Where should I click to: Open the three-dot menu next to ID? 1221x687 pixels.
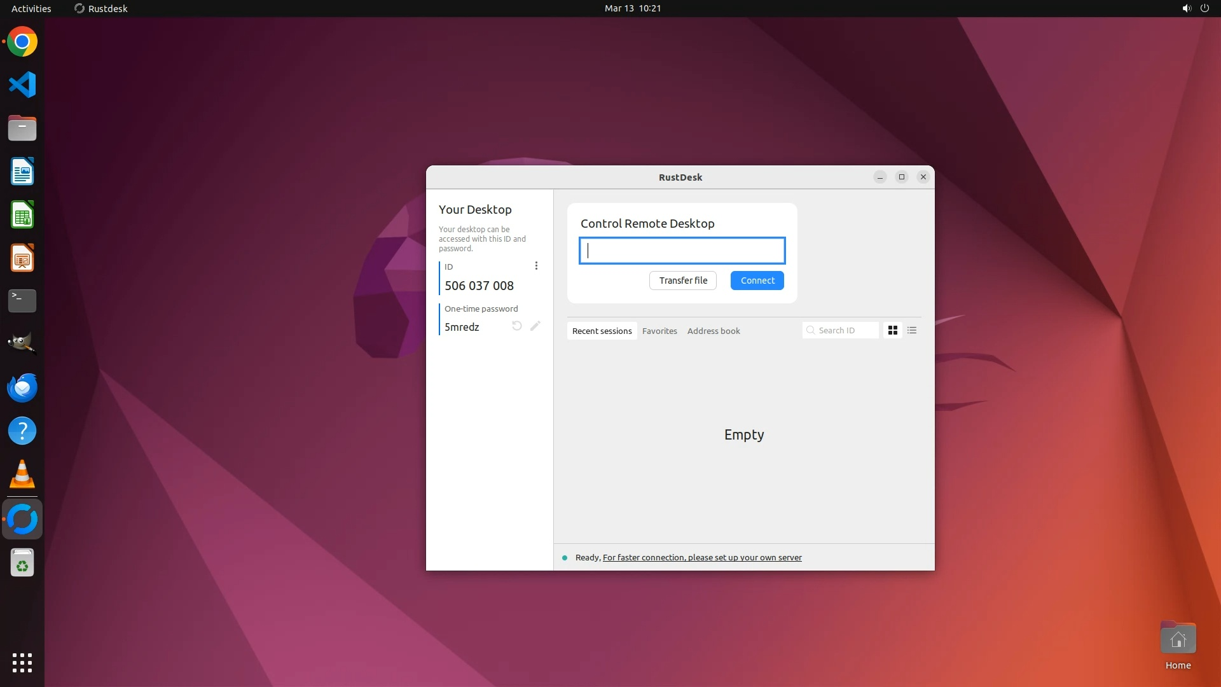click(x=536, y=266)
